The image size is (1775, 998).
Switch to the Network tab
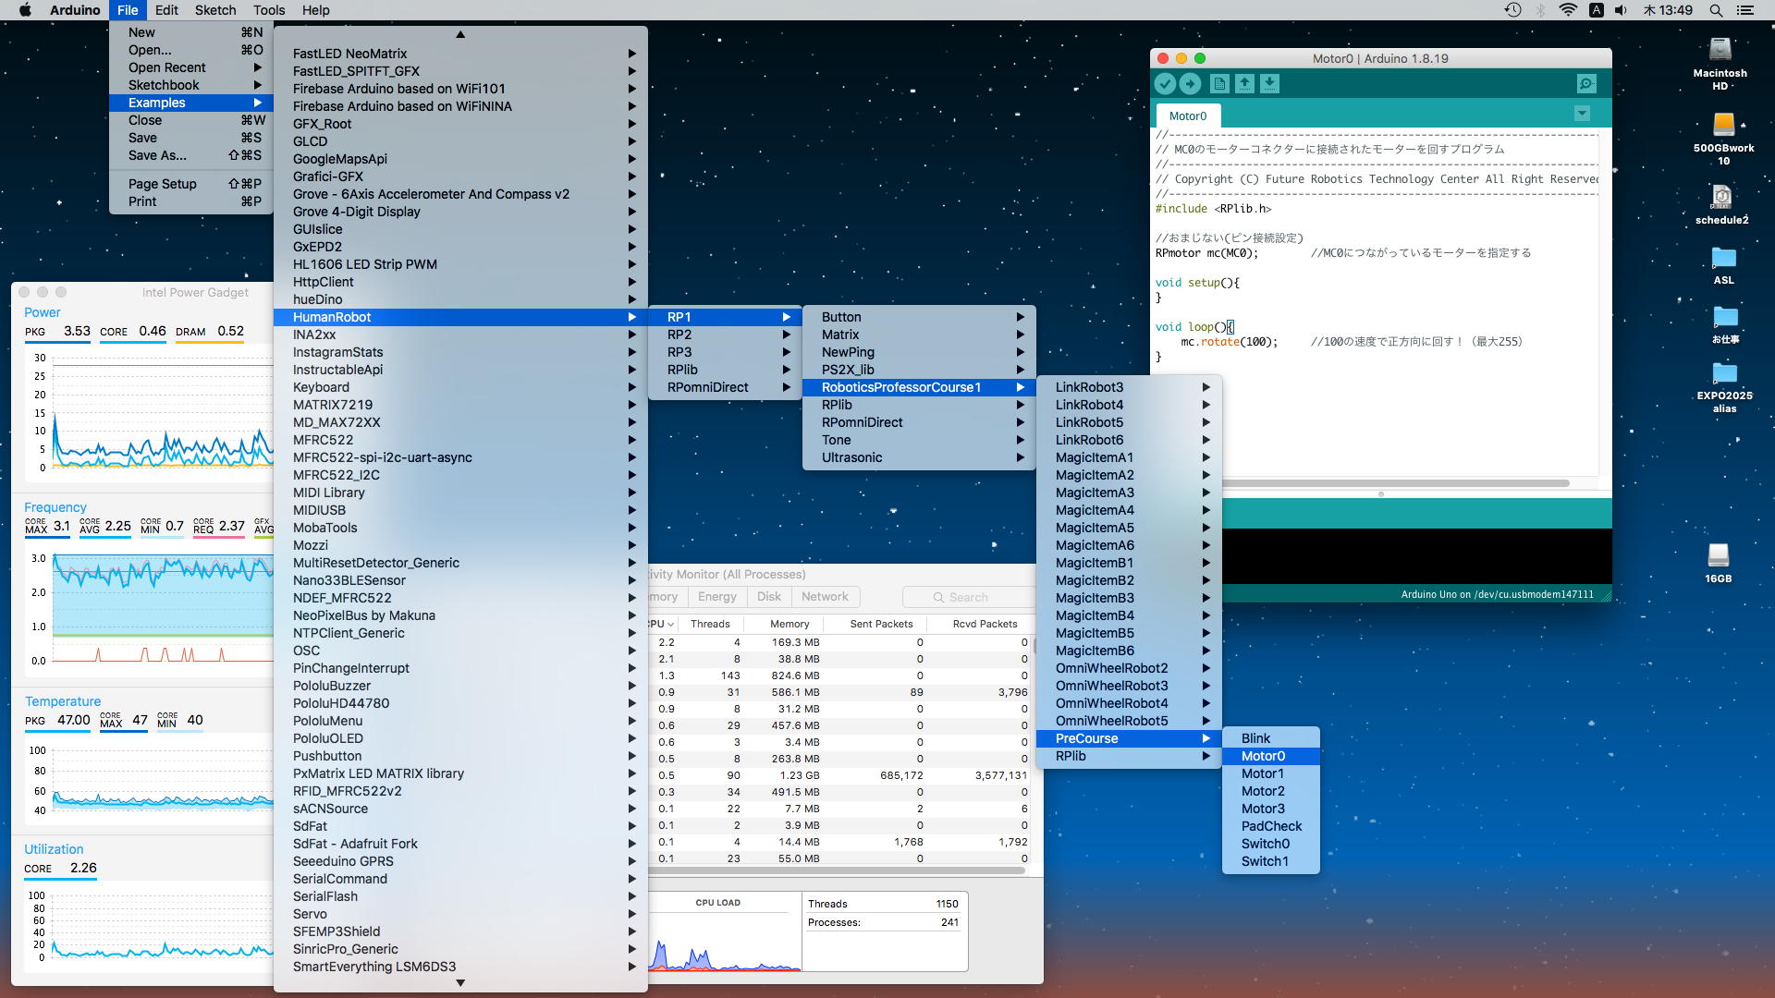825,597
